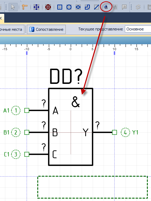Click the pin 4 square on Y1

point(115,132)
